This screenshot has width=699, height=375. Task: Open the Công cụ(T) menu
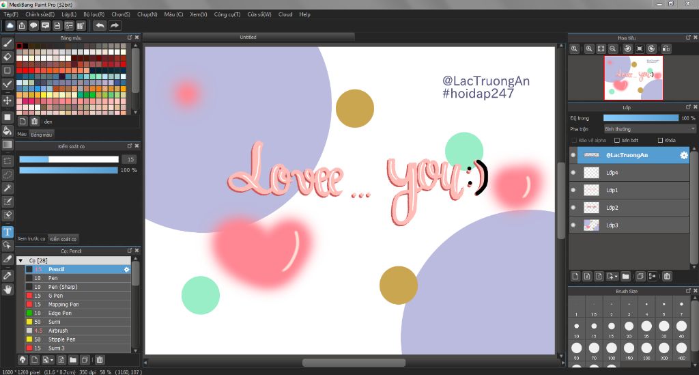point(227,14)
